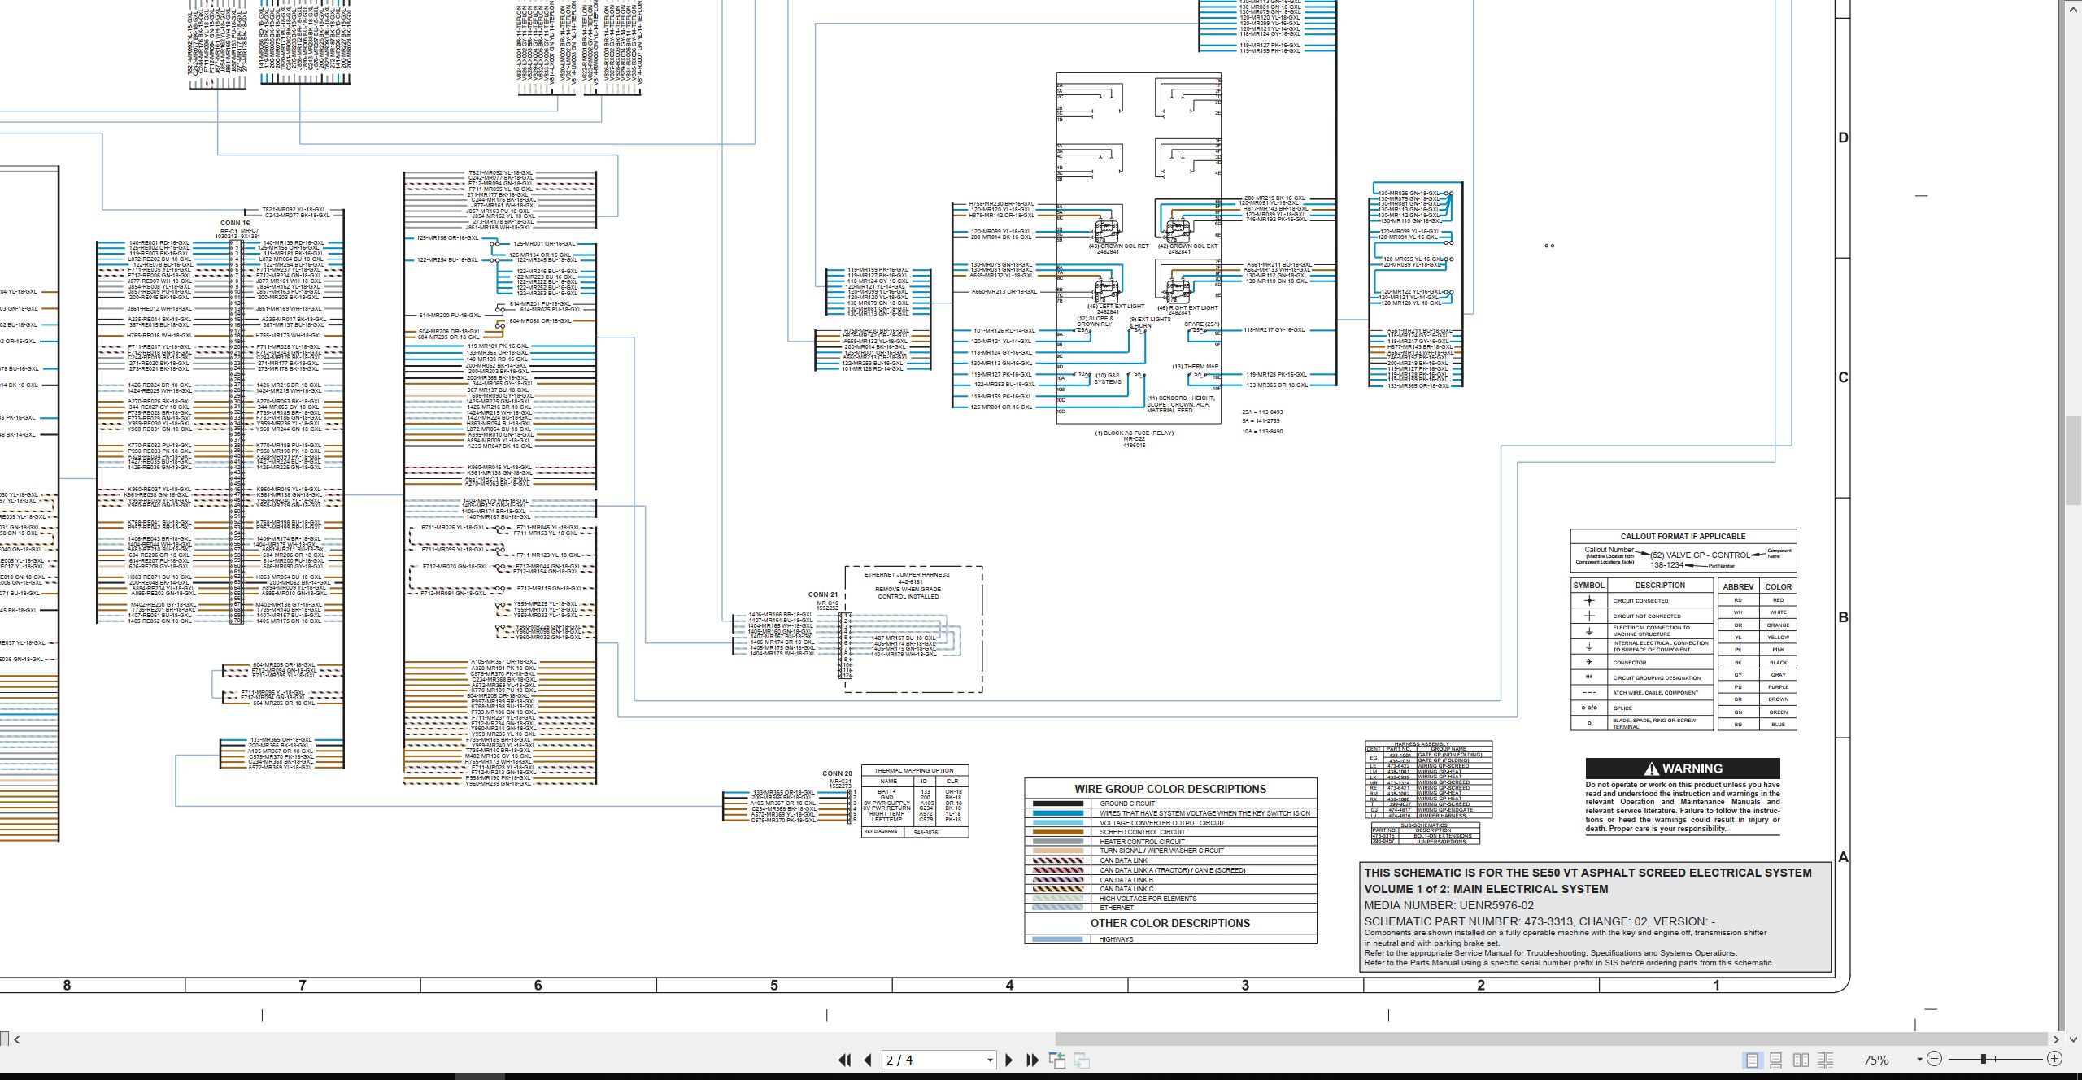The image size is (2082, 1080).
Task: Select two-page continuous scrolling mode
Action: 1825,1060
